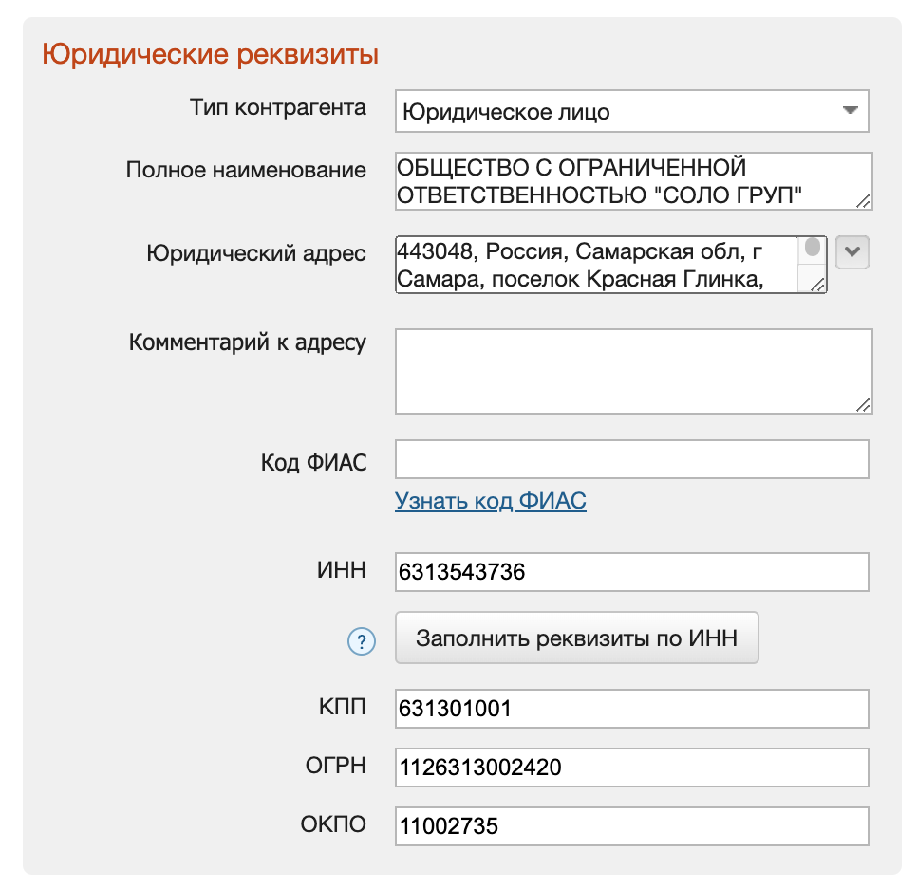This screenshot has width=917, height=888.
Task: Click into the ОГРН input field
Action: [x=632, y=768]
